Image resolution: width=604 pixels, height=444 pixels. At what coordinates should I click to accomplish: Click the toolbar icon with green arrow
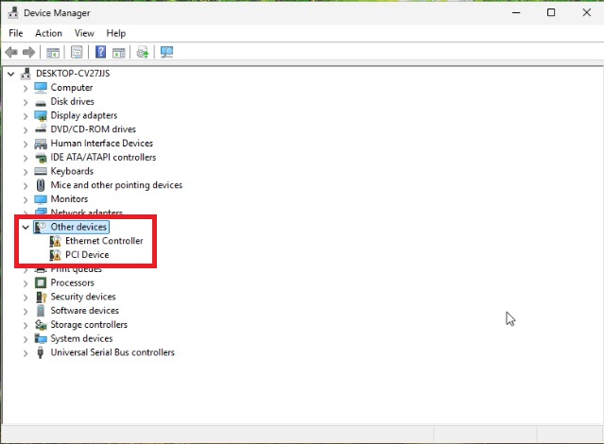143,52
